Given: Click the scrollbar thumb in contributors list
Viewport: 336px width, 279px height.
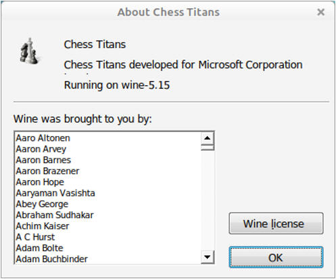Looking at the screenshot, I should (208, 148).
